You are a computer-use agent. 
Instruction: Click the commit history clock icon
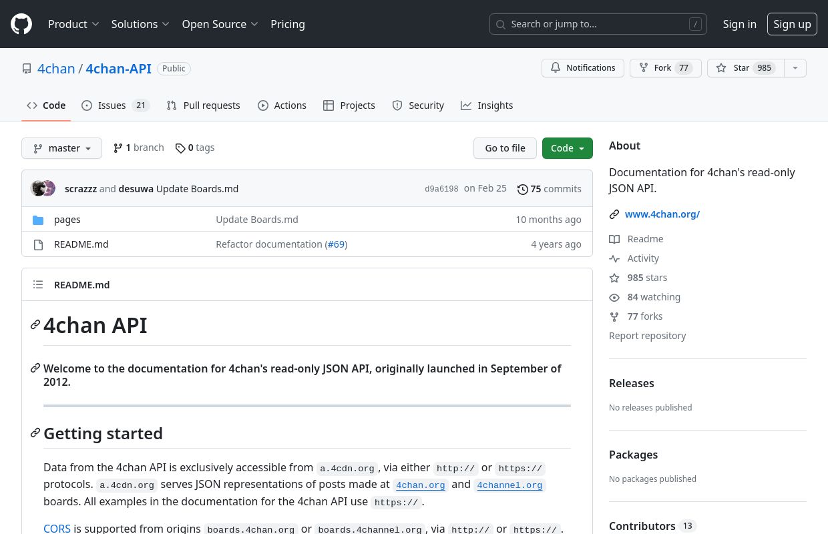point(523,189)
